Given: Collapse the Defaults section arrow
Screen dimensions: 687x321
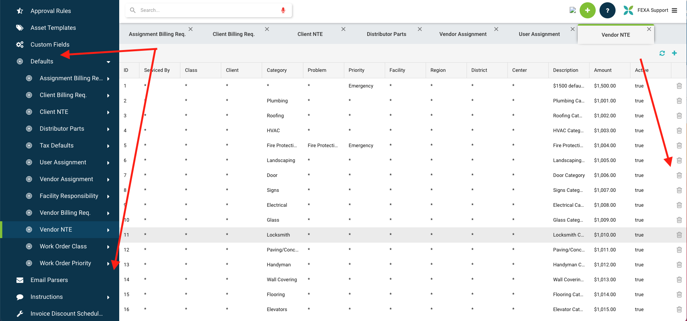Looking at the screenshot, I should click(109, 62).
